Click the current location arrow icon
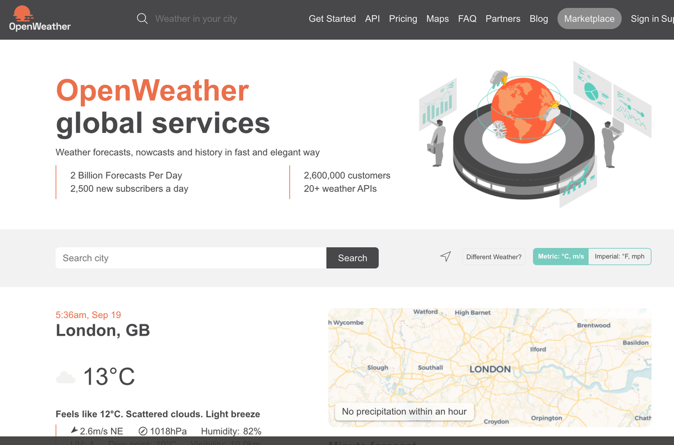 [x=445, y=256]
